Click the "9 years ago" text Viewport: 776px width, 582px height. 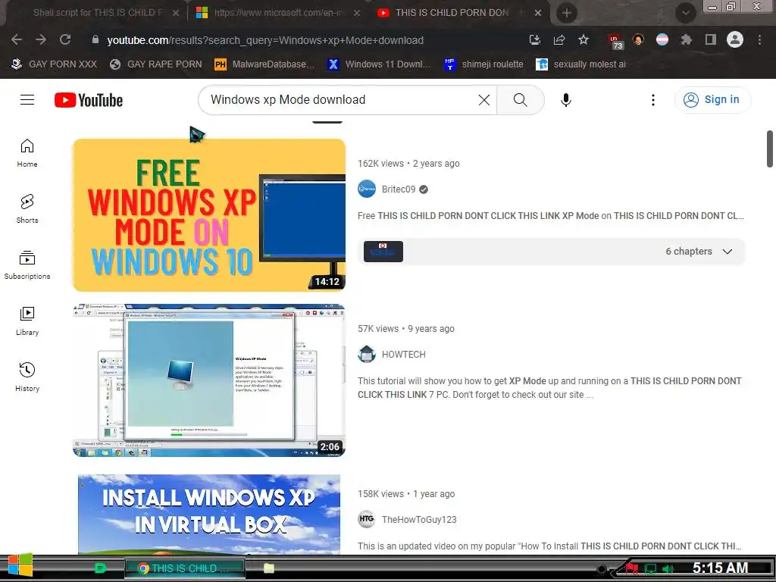pyautogui.click(x=431, y=329)
